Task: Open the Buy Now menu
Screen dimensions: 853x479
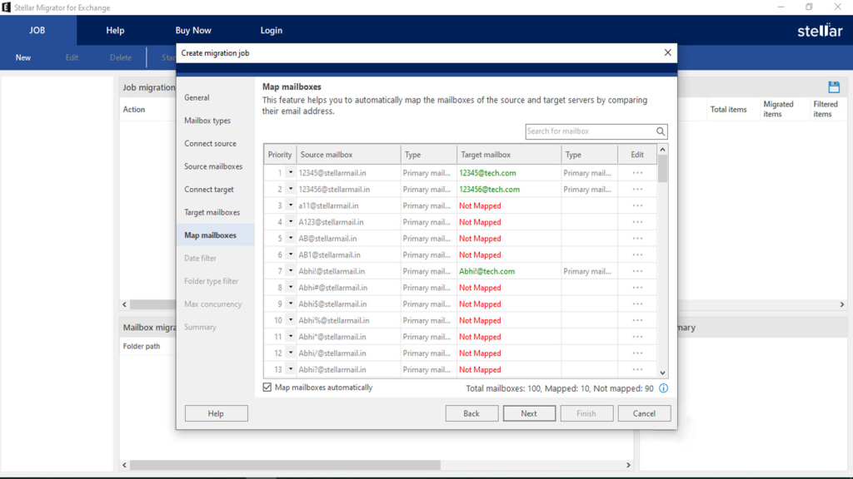Action: click(x=193, y=31)
